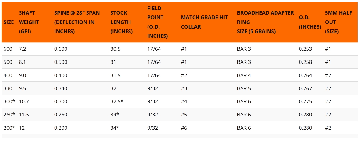This screenshot has width=360, height=141.
Task: Click the BAR 4 adapter ring cell
Action: pos(244,75)
